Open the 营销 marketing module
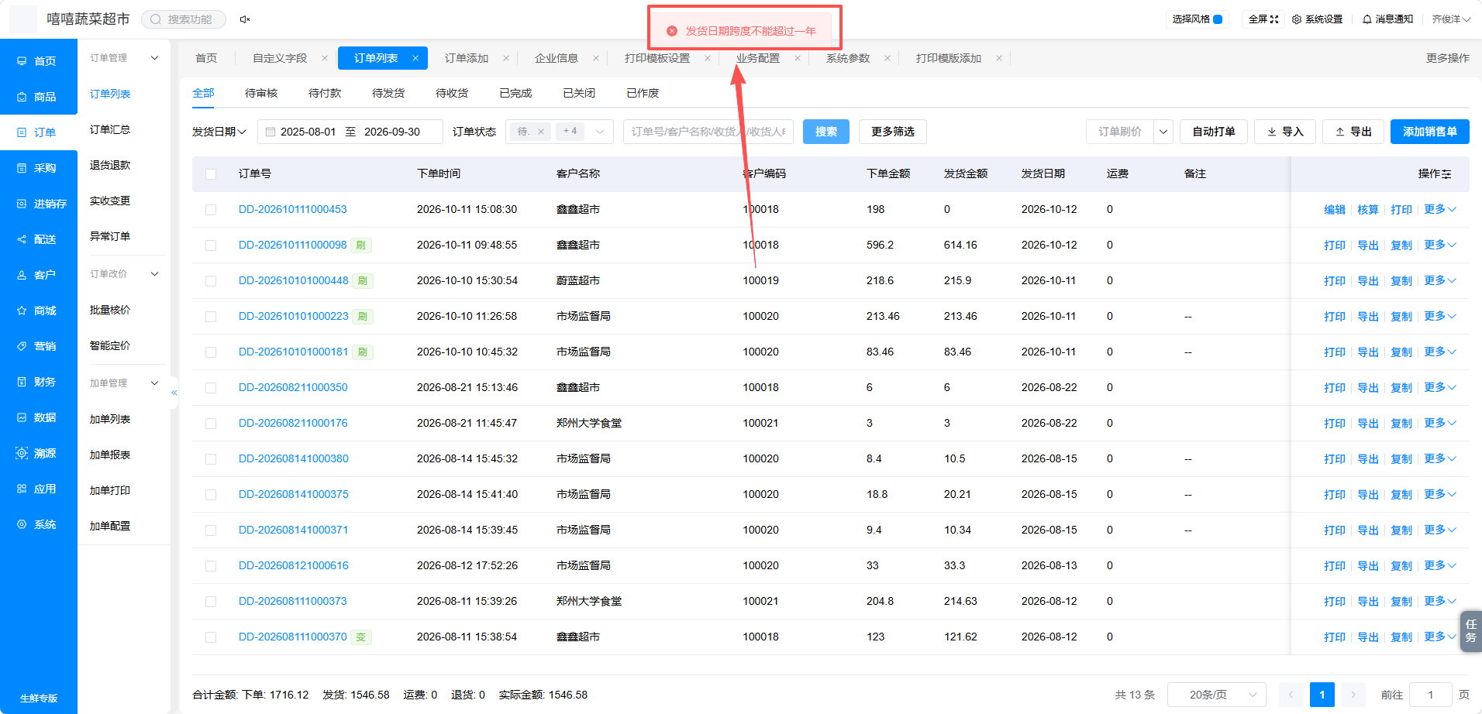 (x=39, y=346)
